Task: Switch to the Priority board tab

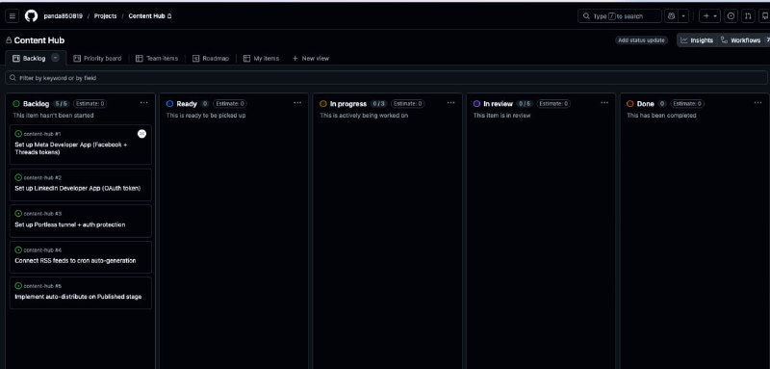Action: pos(97,58)
